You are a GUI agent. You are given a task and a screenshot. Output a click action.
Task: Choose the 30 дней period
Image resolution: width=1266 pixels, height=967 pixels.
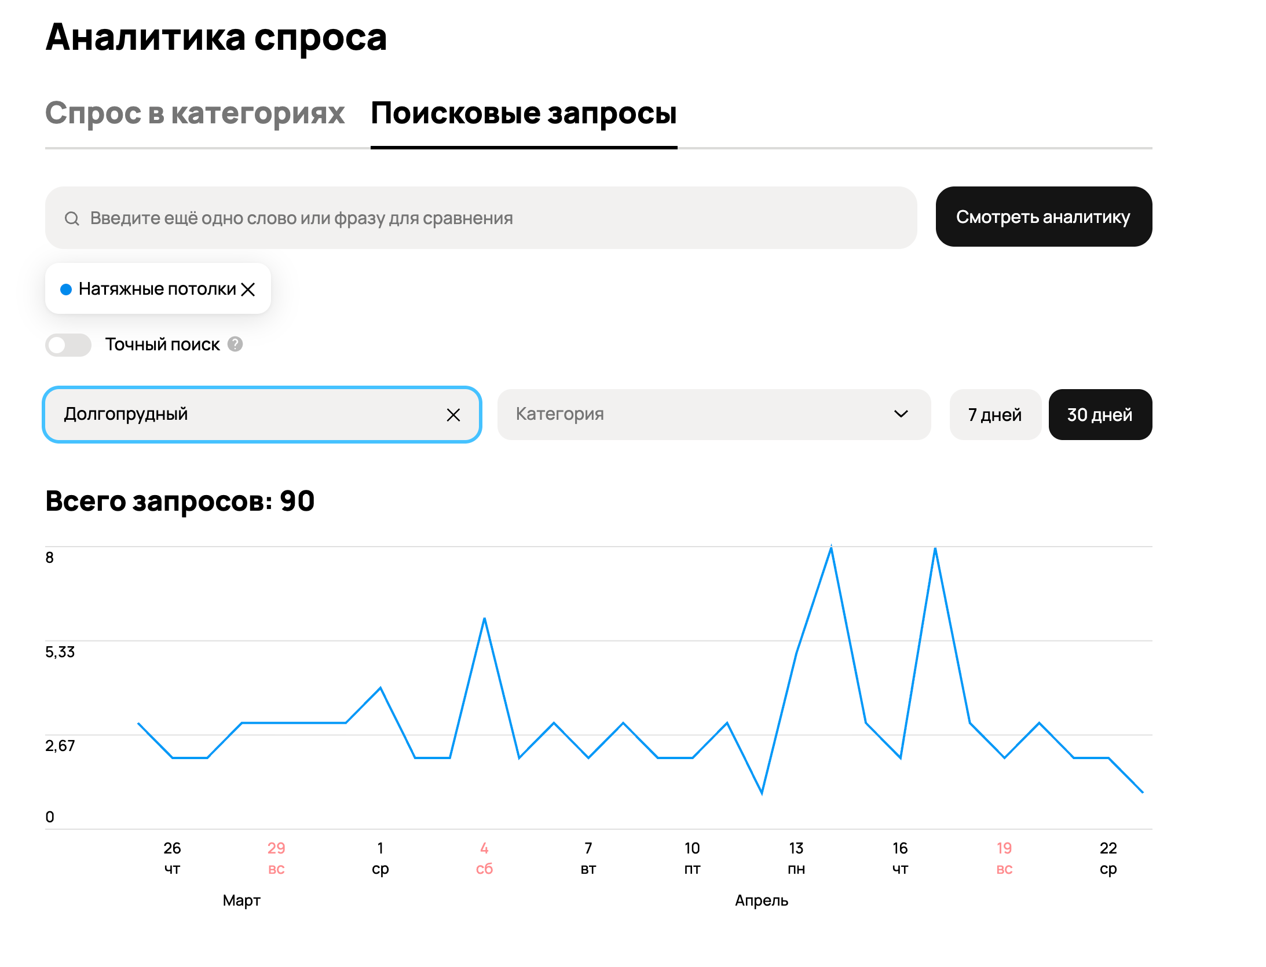[1099, 415]
